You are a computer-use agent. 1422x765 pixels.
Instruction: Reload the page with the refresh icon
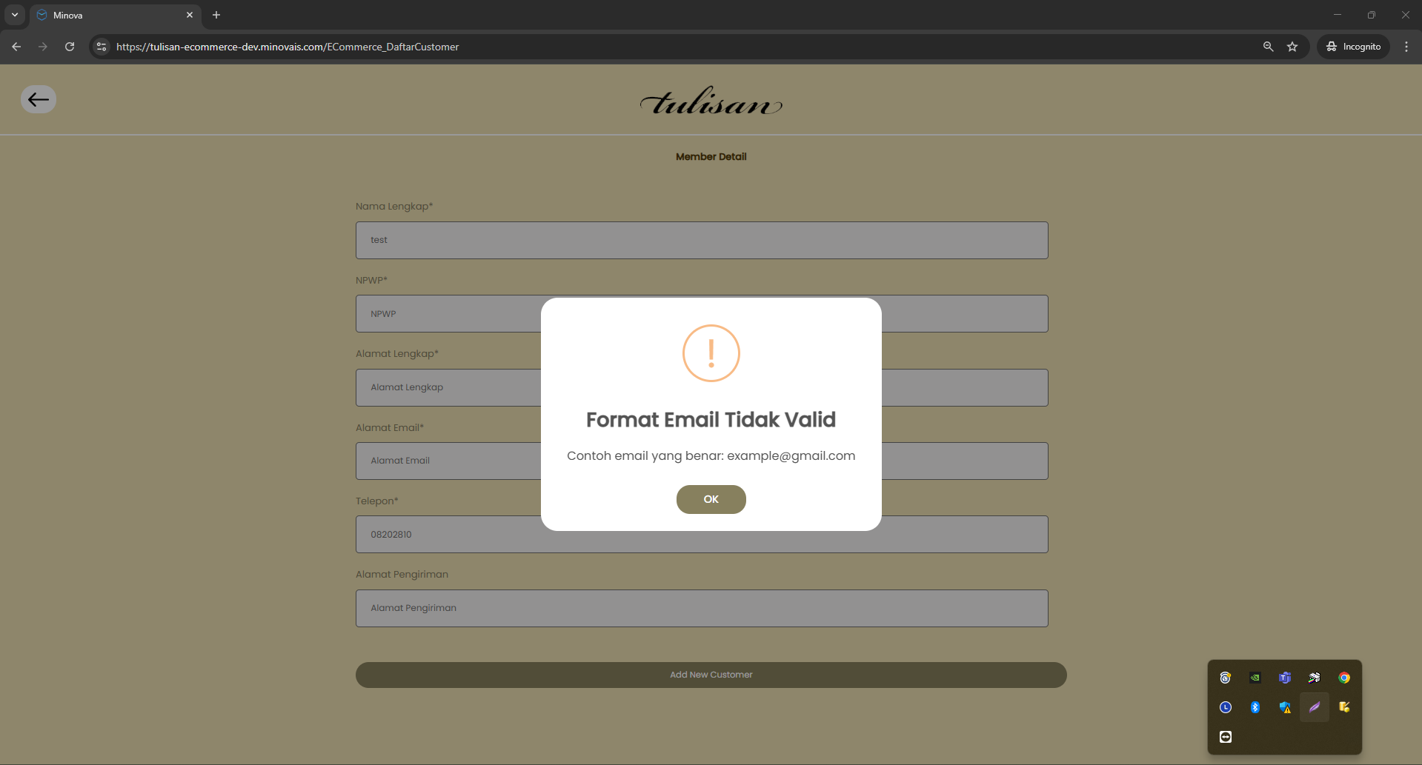pyautogui.click(x=70, y=47)
